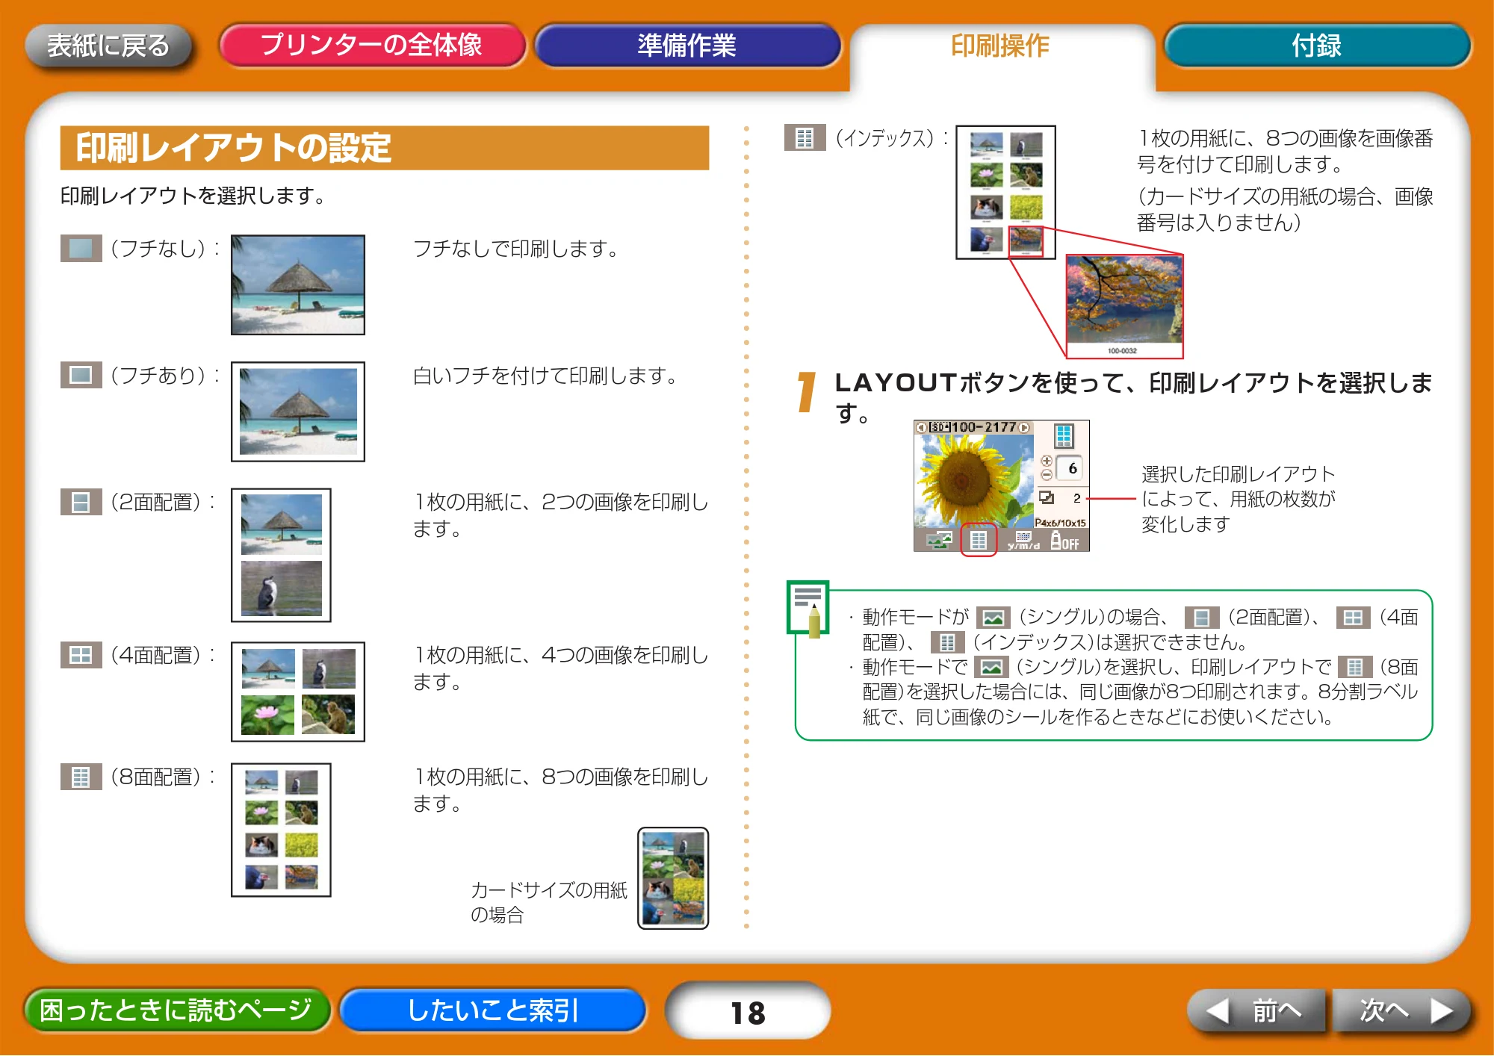
Task: Go to next page with 次へ
Action: pos(1402,1010)
